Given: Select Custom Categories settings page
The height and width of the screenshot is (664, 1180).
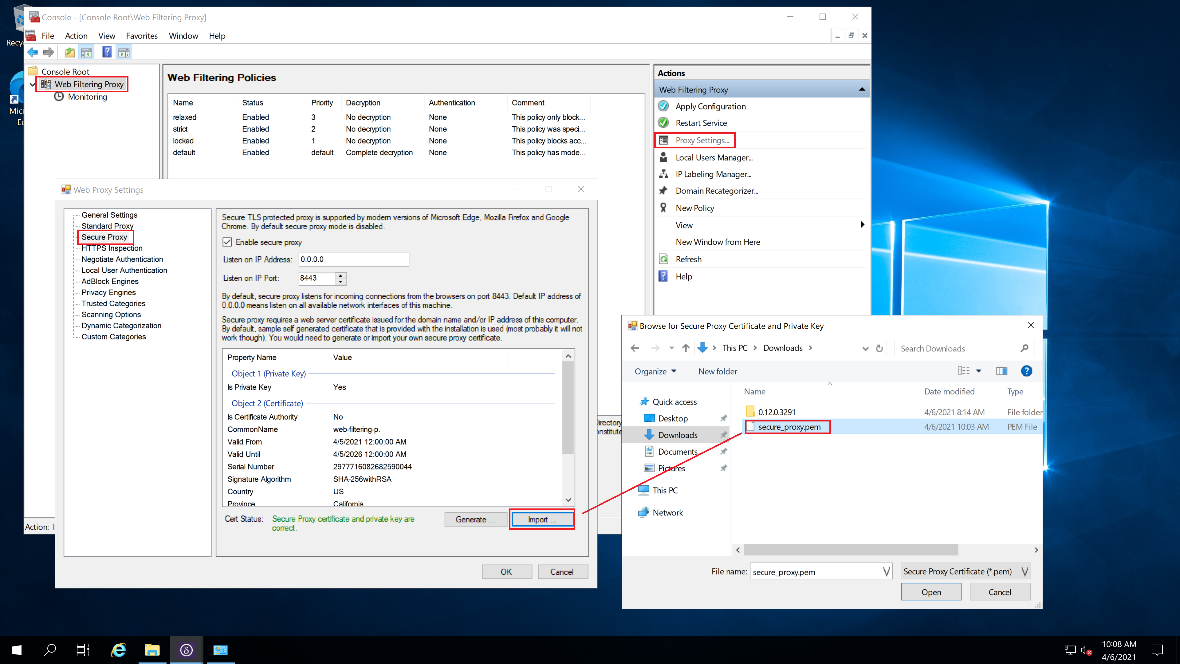Looking at the screenshot, I should click(x=114, y=336).
